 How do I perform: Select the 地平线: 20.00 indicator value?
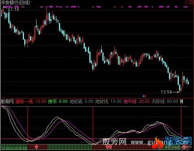pyautogui.click(x=136, y=101)
